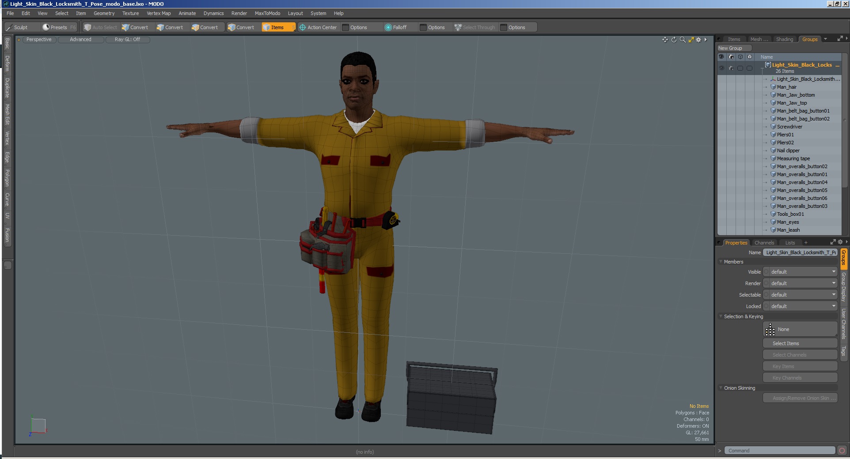Expand the Groups panel with the maximize arrows icon
Screen dimensions: 850x459
point(840,39)
